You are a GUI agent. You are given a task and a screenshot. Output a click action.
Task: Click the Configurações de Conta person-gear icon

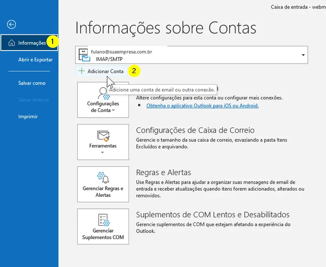(x=104, y=94)
